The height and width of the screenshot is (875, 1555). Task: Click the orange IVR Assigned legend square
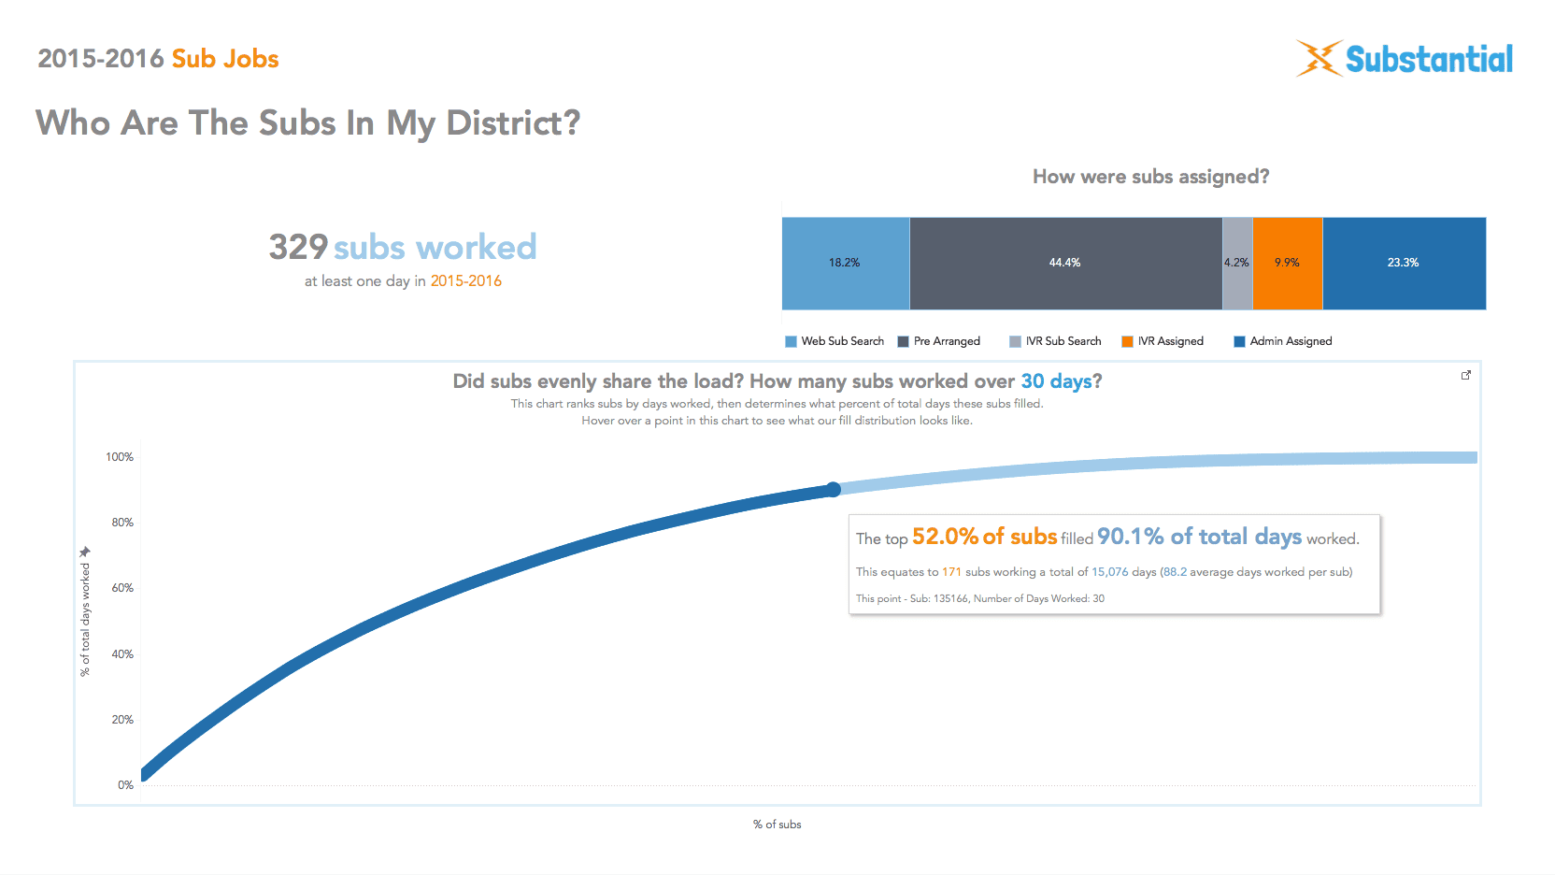(x=1127, y=342)
